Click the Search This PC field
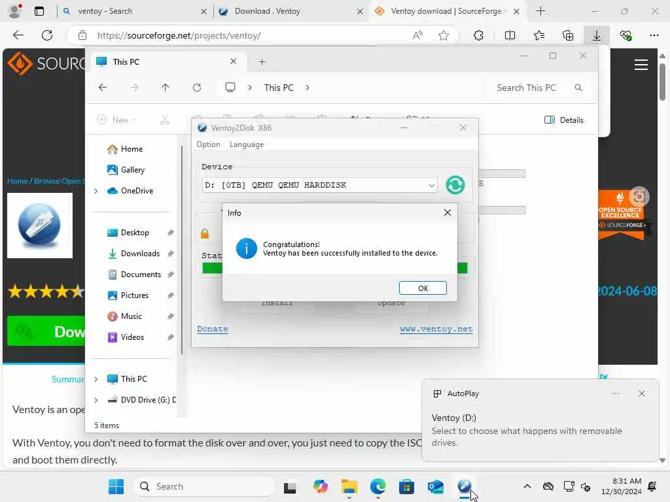670x502 pixels. point(538,88)
